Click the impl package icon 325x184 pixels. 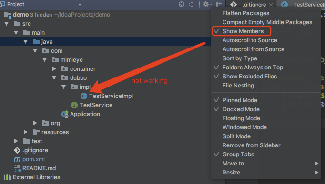point(74,87)
